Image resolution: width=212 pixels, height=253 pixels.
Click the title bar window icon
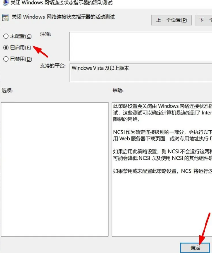[6, 3]
